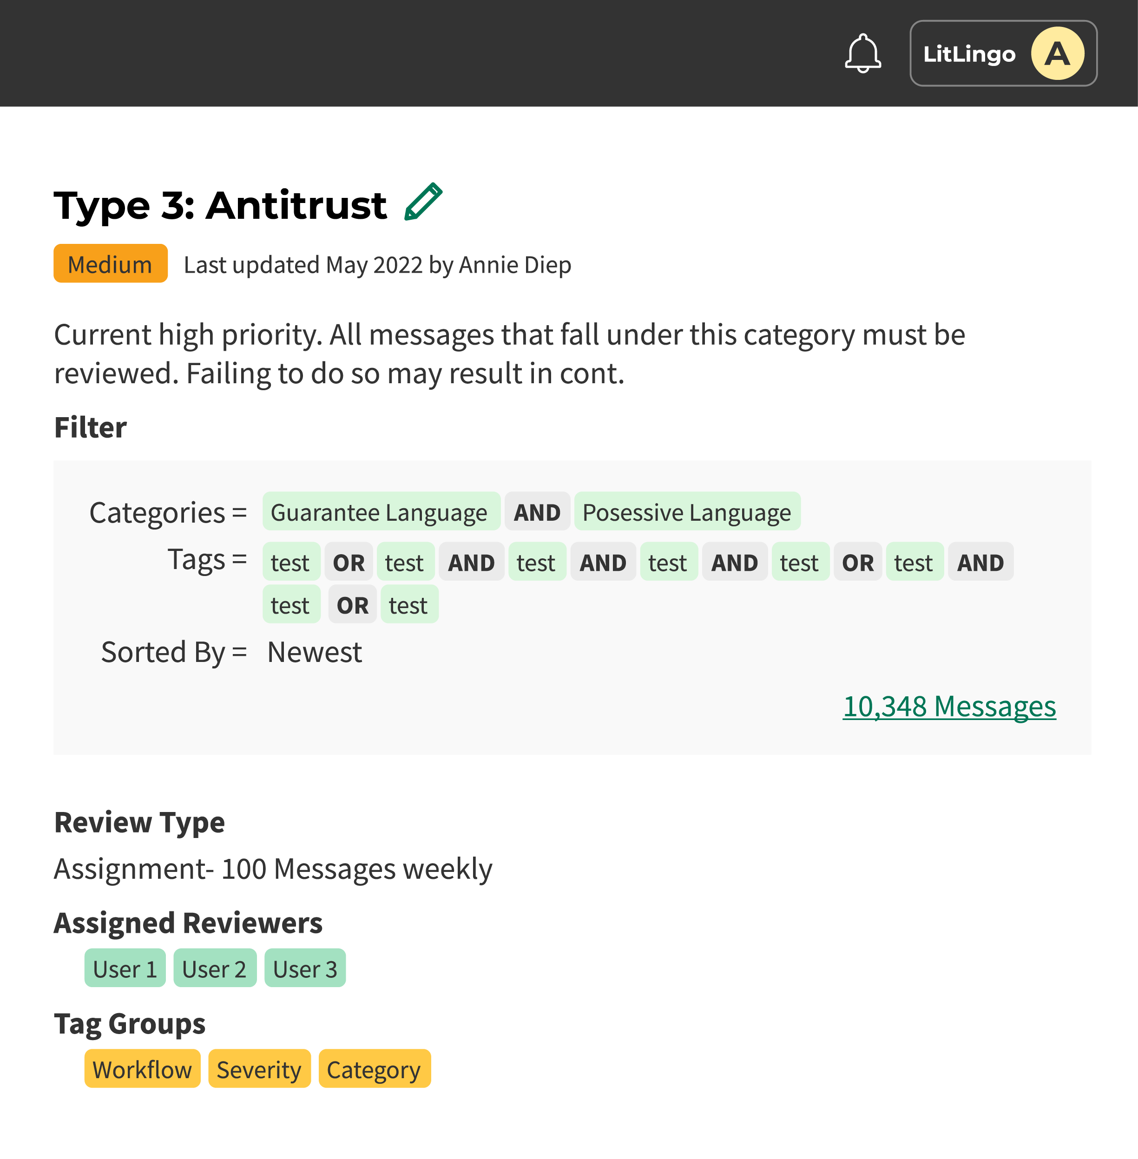Open the Workflow tag group

142,1069
